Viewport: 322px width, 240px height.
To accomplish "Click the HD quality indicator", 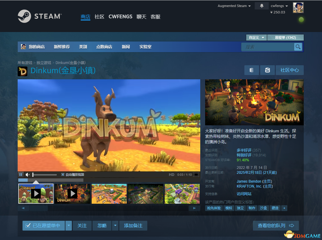I will click(x=171, y=175).
